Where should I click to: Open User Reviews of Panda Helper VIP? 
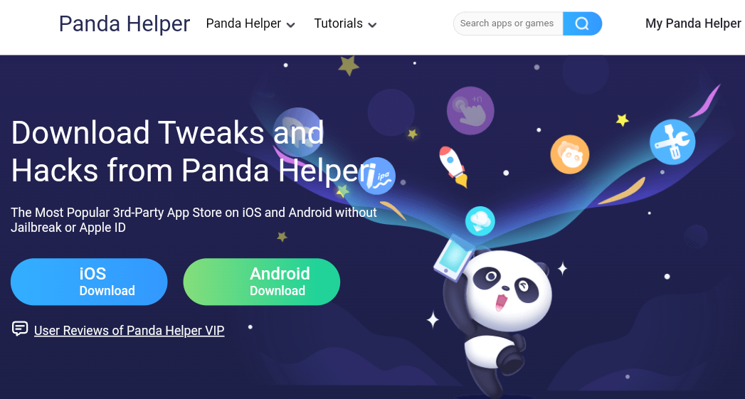(x=130, y=330)
